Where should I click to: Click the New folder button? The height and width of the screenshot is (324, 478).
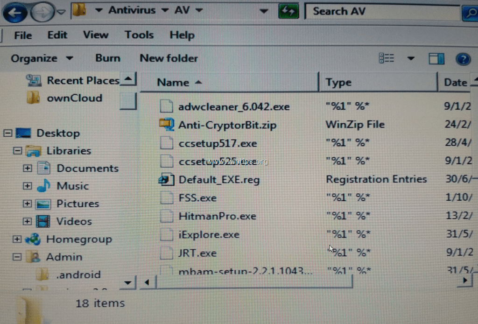click(x=169, y=58)
